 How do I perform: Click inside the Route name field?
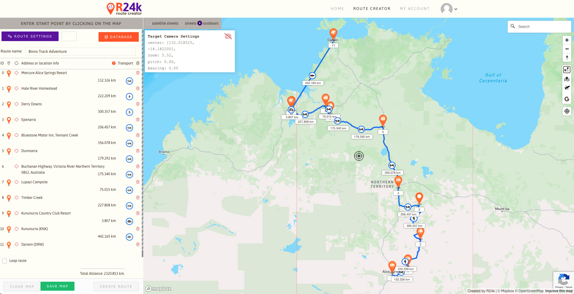tap(80, 51)
